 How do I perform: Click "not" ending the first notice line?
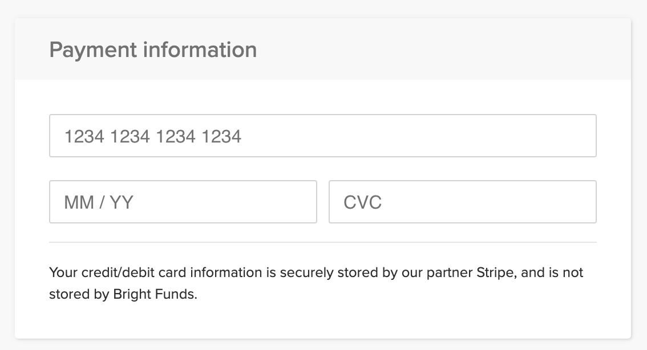click(573, 272)
